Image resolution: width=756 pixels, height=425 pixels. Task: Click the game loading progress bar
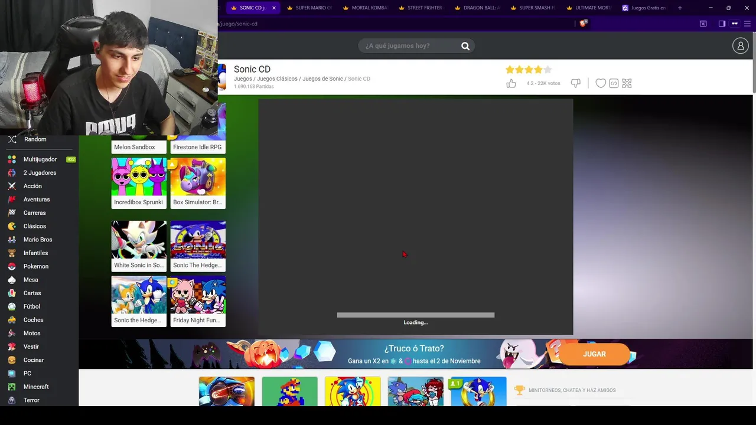tap(416, 315)
